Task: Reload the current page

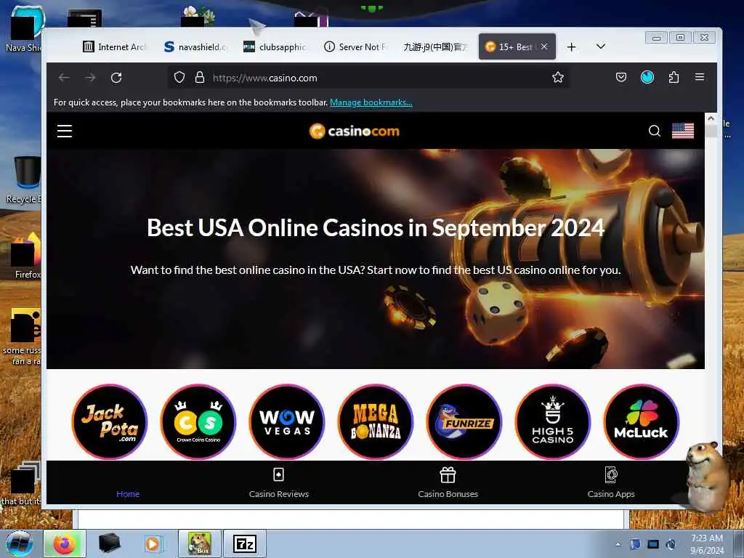Action: point(116,77)
